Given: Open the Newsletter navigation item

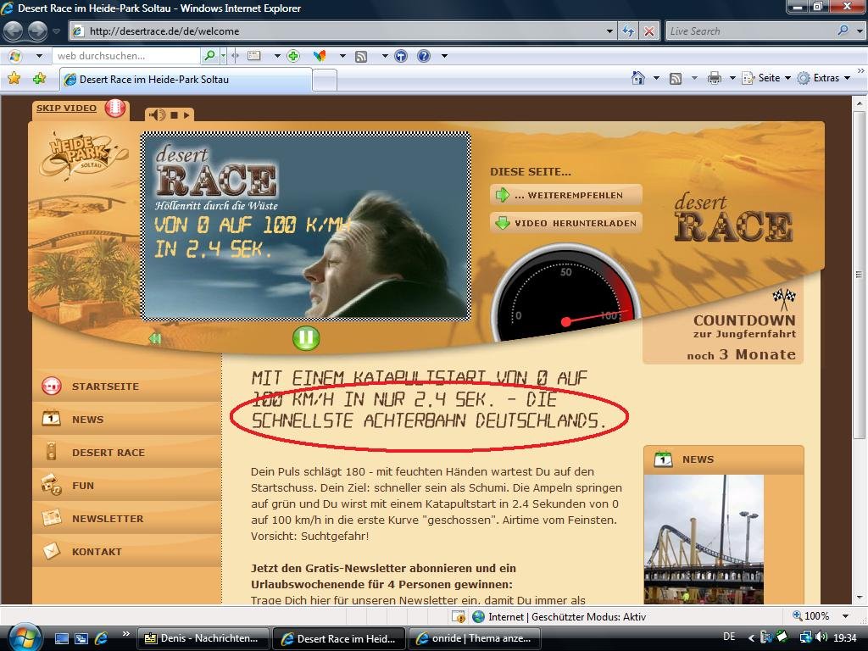Looking at the screenshot, I should 127,519.
